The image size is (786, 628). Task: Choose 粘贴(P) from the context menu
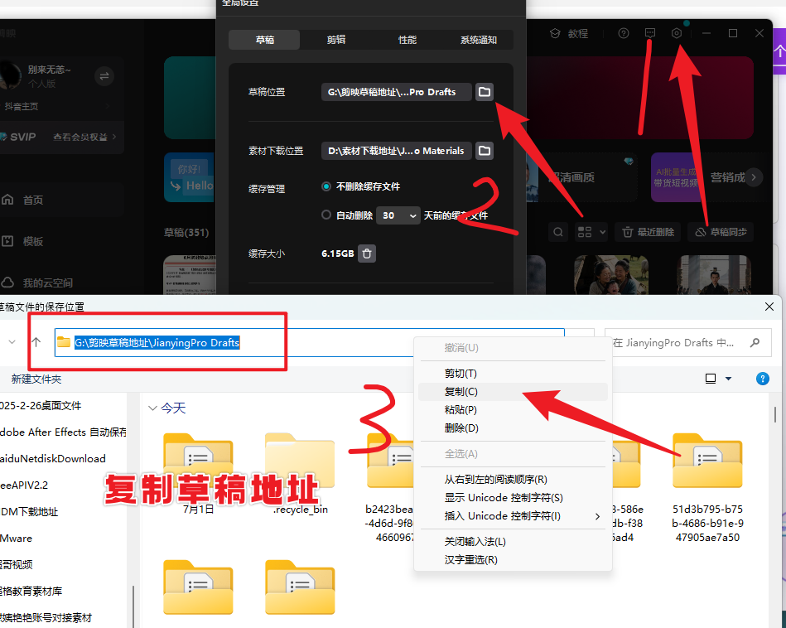pos(461,410)
